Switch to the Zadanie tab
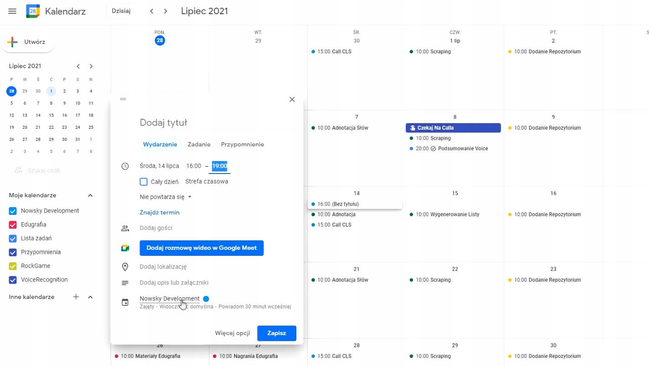The height and width of the screenshot is (366, 649). tap(199, 144)
